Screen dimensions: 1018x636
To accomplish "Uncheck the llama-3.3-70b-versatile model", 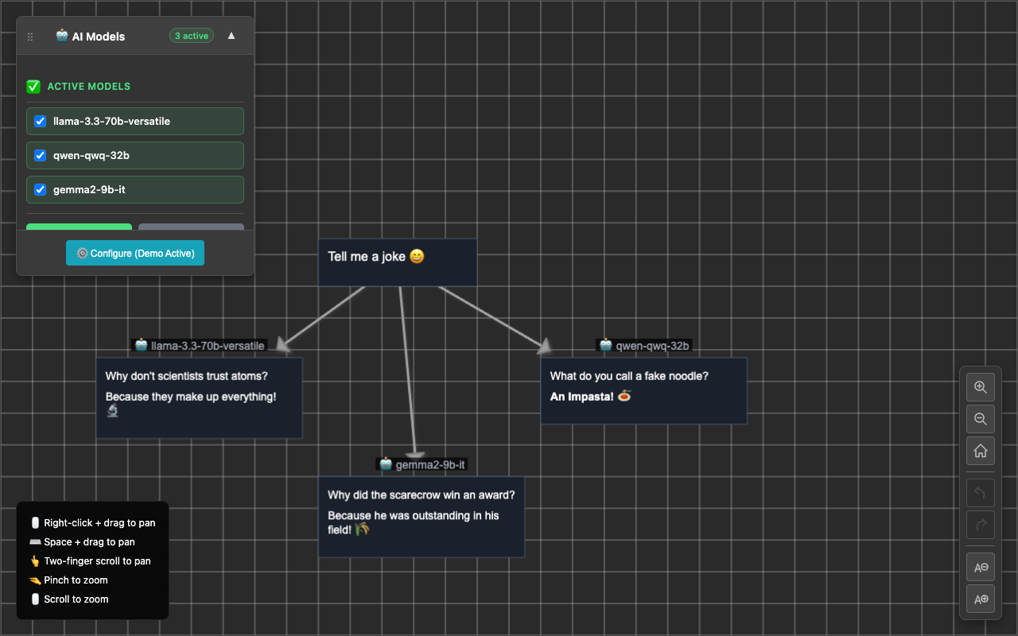I will point(41,121).
